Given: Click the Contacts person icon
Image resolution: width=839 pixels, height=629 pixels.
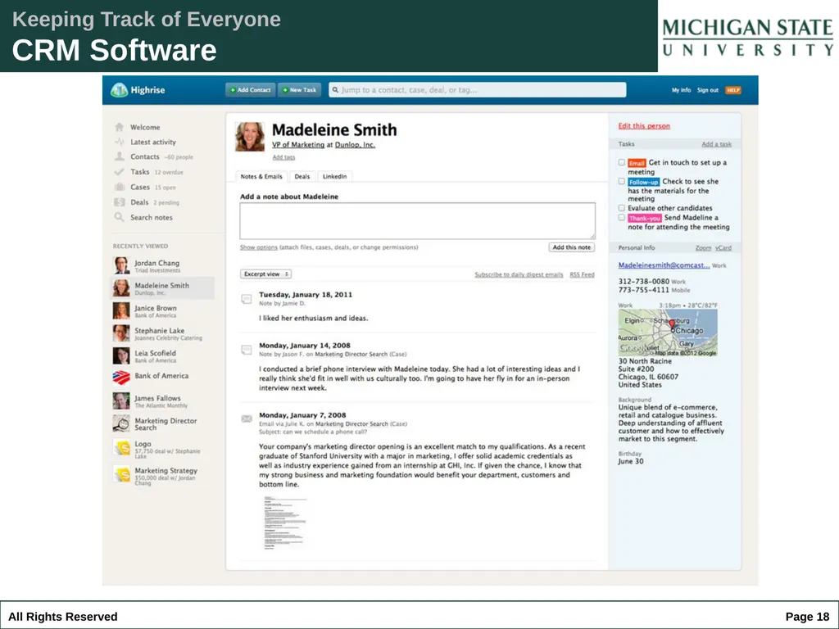Looking at the screenshot, I should (119, 156).
